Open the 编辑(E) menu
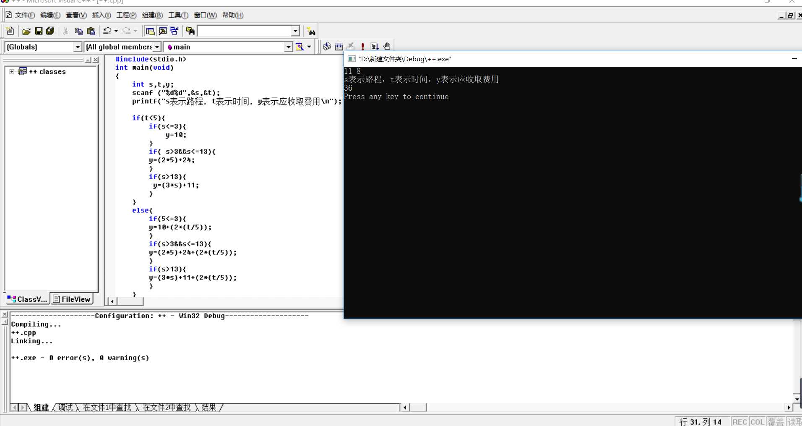The height and width of the screenshot is (426, 802). (50, 15)
